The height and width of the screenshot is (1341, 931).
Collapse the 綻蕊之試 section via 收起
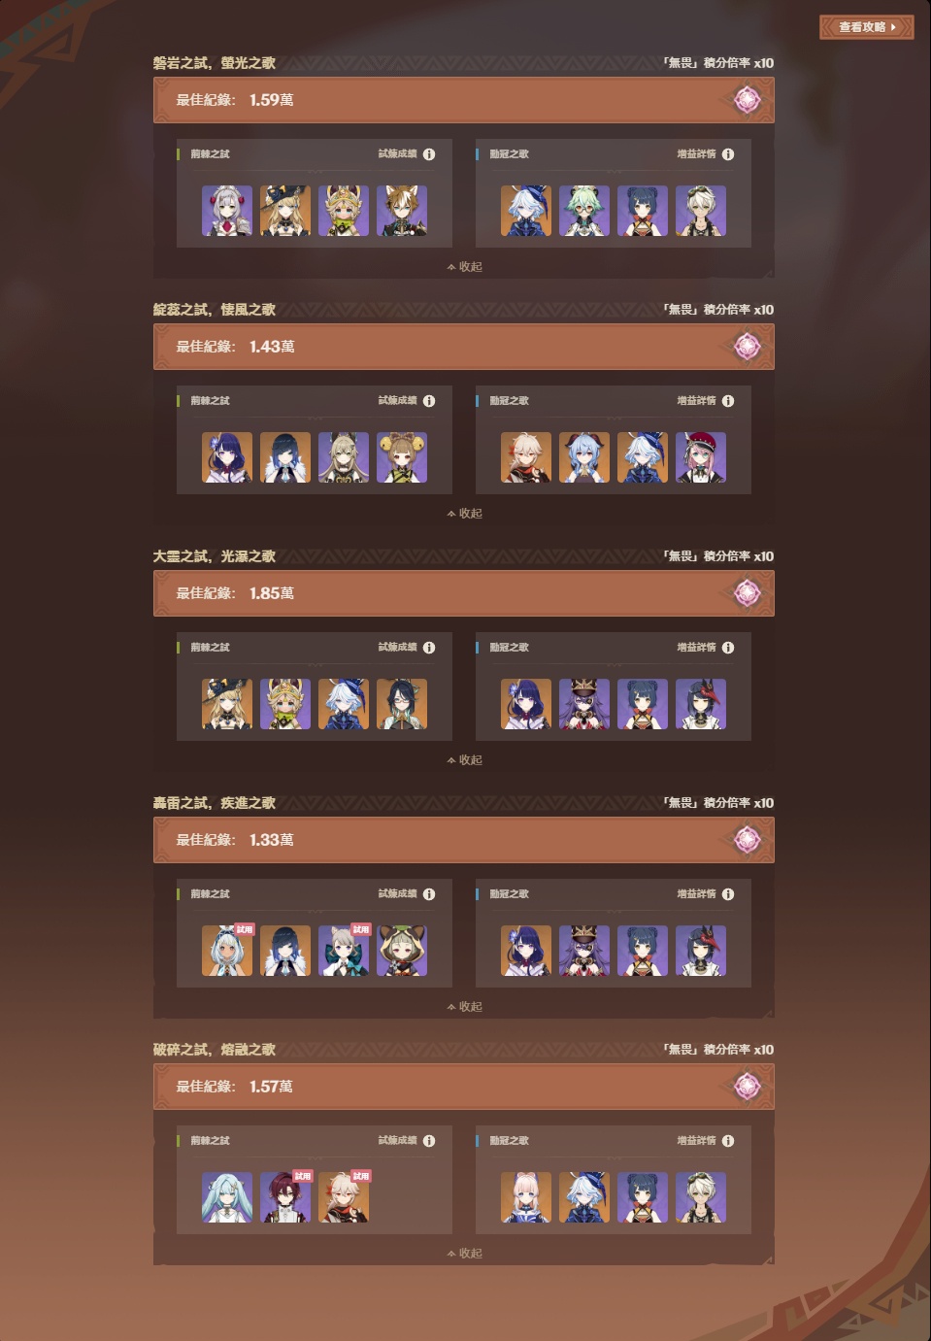464,514
